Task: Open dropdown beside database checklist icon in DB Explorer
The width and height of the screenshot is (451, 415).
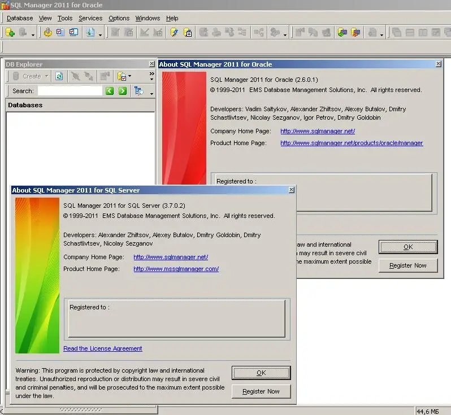Action: (129, 76)
